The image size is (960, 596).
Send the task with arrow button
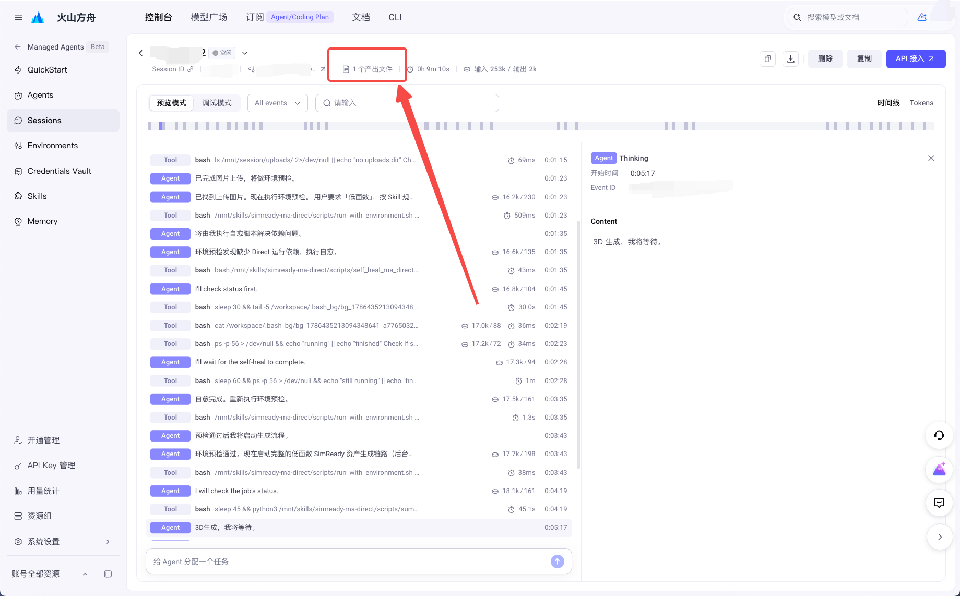558,562
